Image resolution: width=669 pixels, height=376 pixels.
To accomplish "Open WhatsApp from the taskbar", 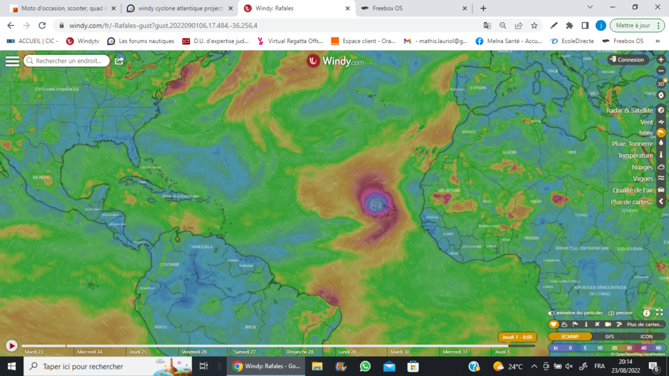I will [365, 366].
